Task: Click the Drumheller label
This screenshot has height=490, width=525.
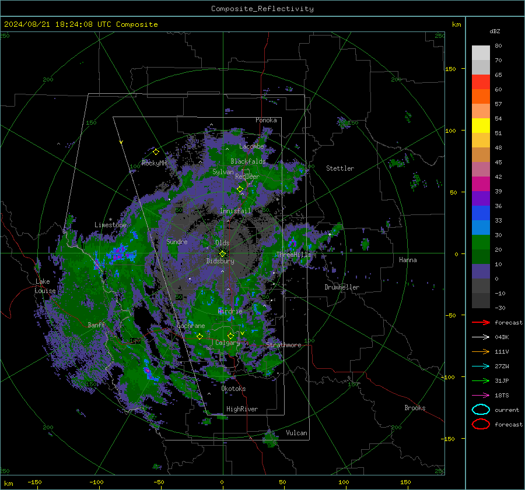Action: pyautogui.click(x=342, y=287)
